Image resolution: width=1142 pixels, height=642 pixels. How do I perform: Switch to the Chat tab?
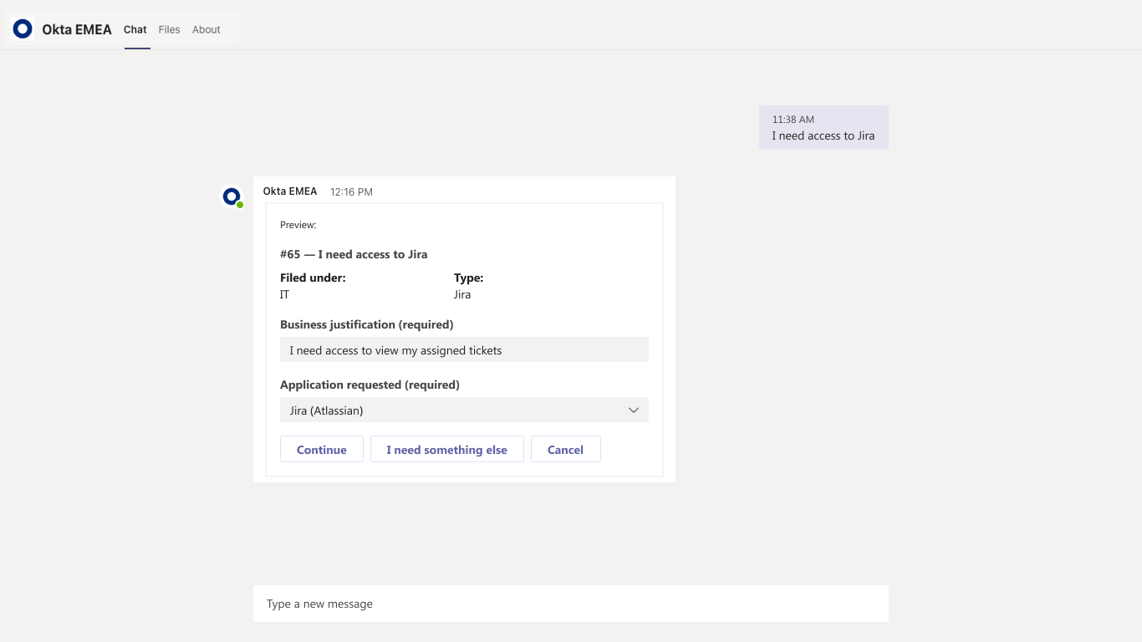point(135,29)
